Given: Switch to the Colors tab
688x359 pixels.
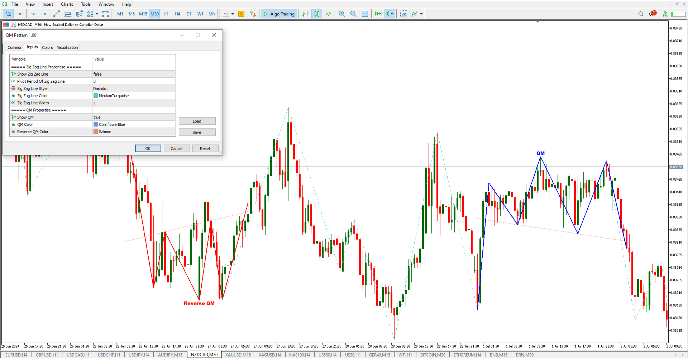Looking at the screenshot, I should 47,47.
